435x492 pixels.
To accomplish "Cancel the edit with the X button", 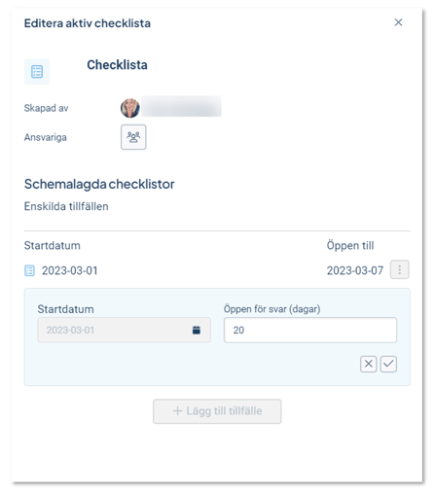I will pos(368,364).
